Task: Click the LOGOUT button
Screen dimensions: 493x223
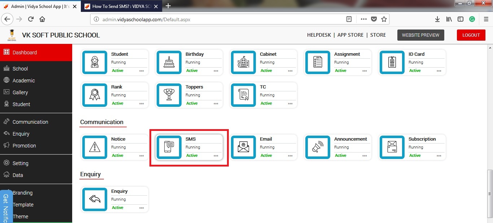Action: pos(471,35)
